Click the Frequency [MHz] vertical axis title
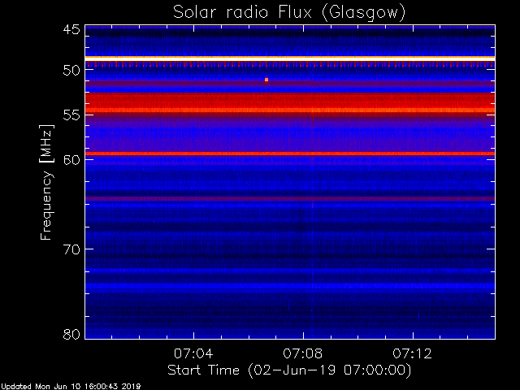Image resolution: width=520 pixels, height=390 pixels. (46, 182)
